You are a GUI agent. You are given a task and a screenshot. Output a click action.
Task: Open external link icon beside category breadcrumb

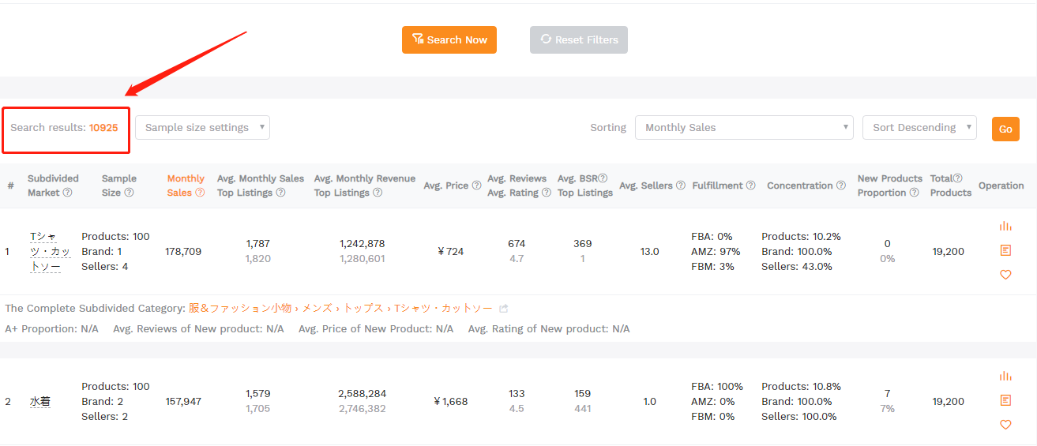click(x=504, y=309)
